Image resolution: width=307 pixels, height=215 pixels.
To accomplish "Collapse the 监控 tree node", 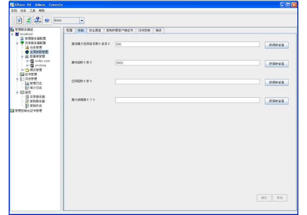I will [17, 92].
